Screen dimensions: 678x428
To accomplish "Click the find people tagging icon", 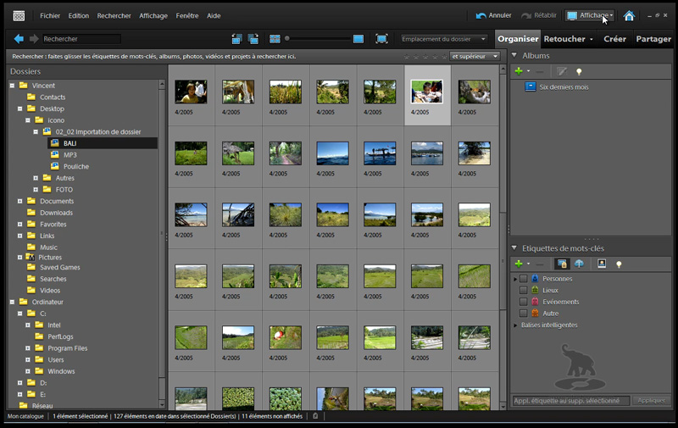I will [x=562, y=264].
